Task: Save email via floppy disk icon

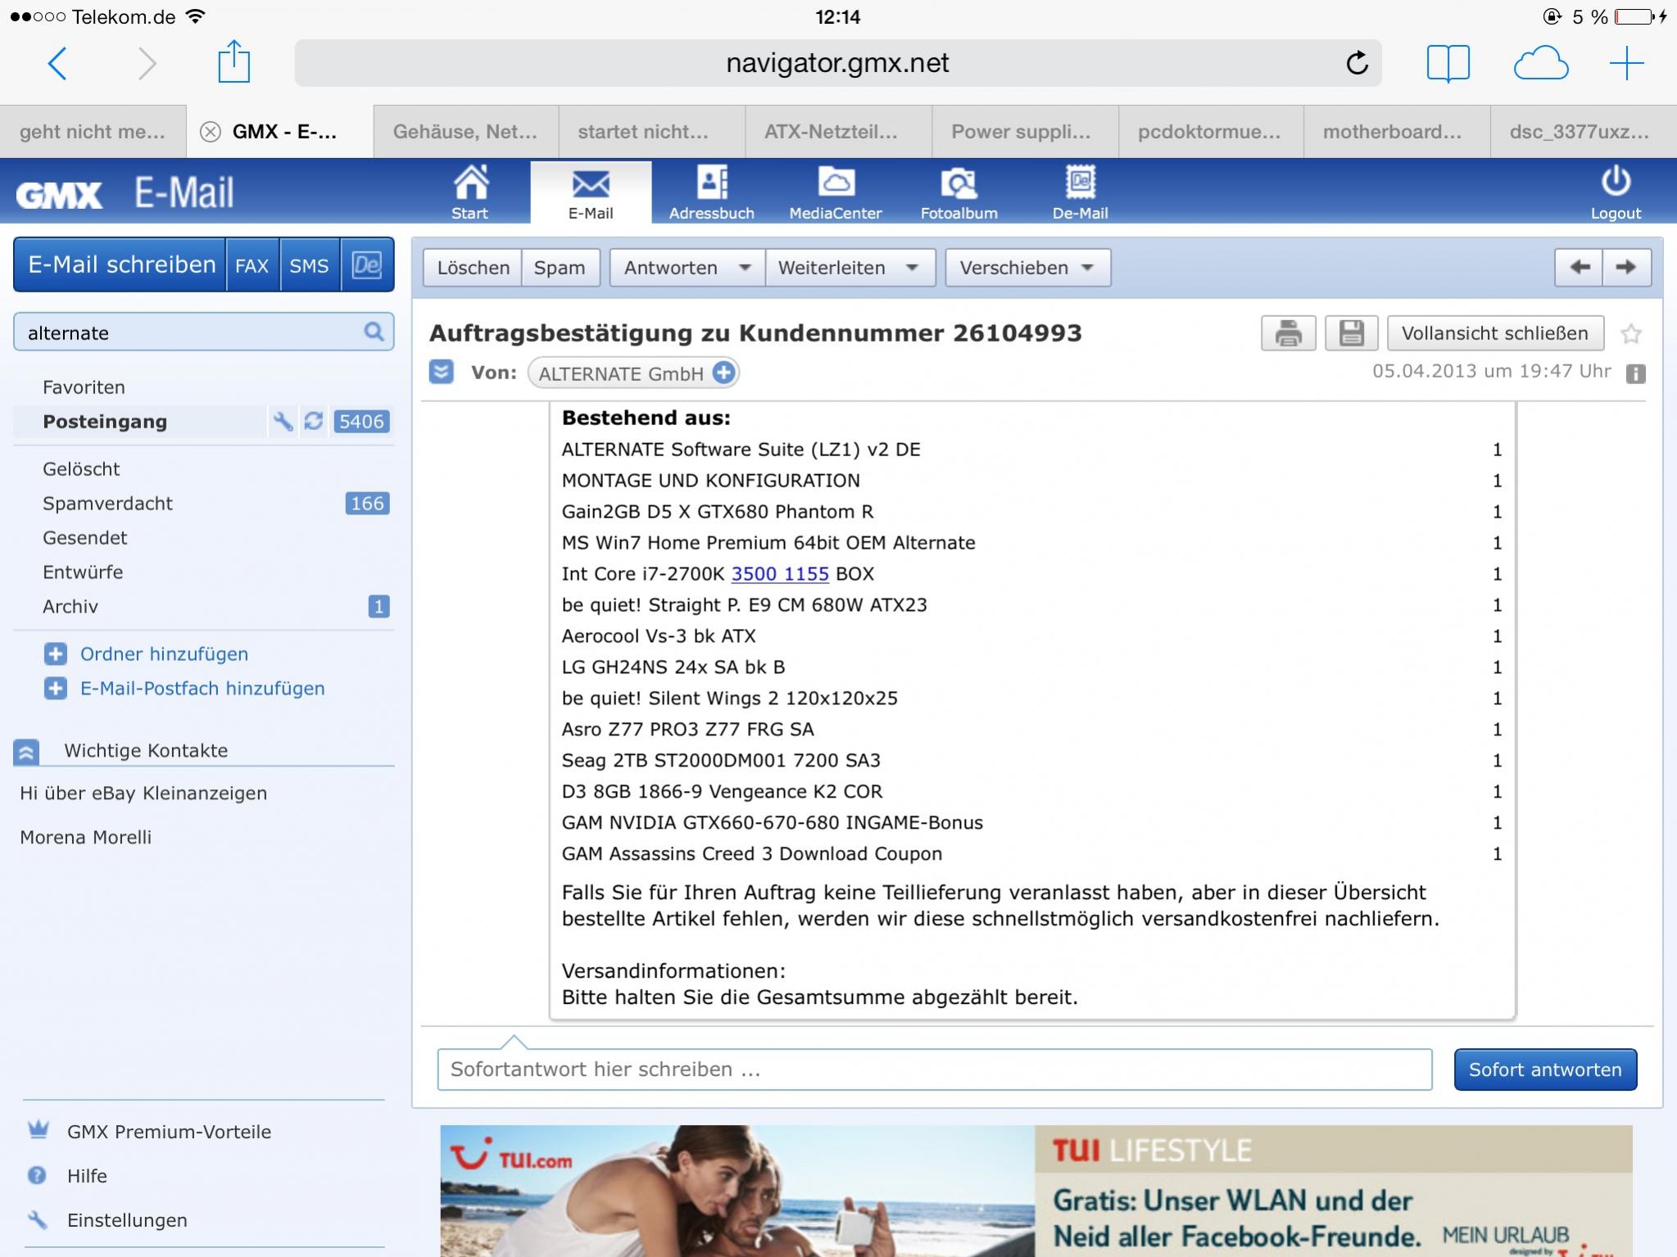Action: (x=1351, y=333)
